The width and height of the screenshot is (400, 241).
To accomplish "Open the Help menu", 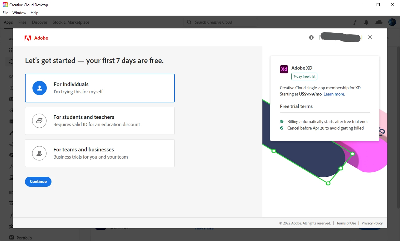I will (x=34, y=13).
